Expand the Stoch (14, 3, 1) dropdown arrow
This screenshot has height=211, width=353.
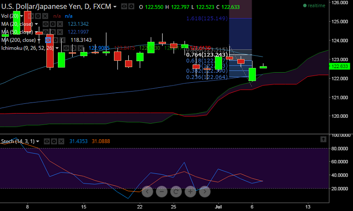pos(38,142)
